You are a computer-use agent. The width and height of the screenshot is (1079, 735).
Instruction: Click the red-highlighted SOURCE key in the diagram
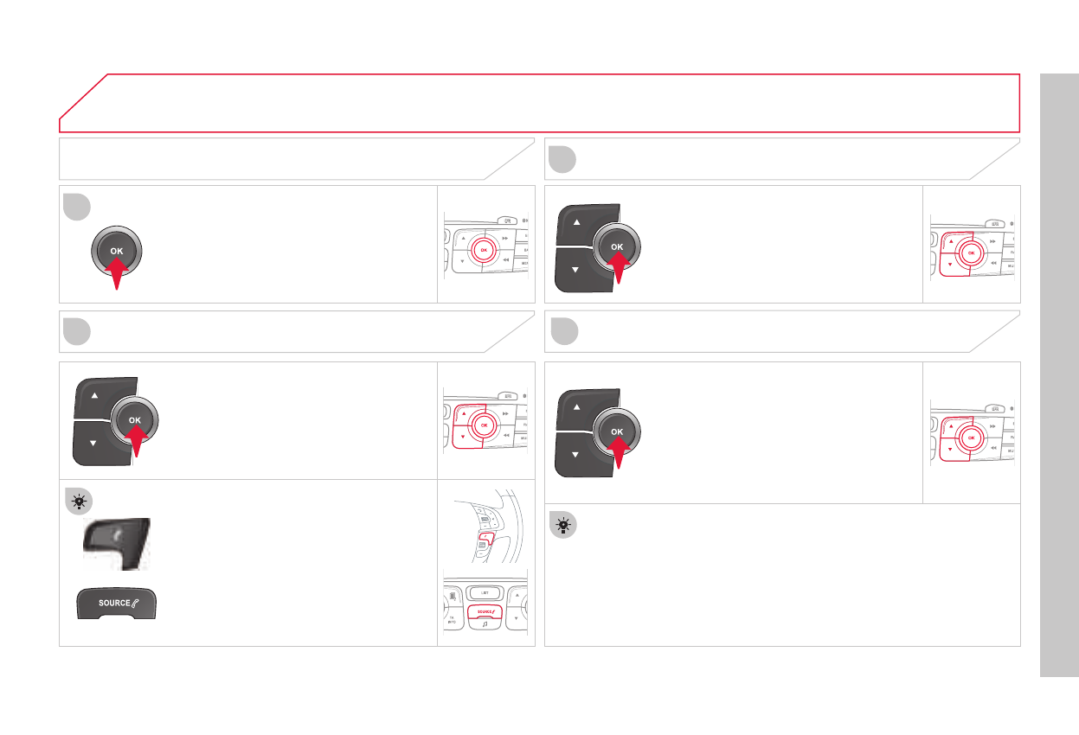pyautogui.click(x=485, y=611)
